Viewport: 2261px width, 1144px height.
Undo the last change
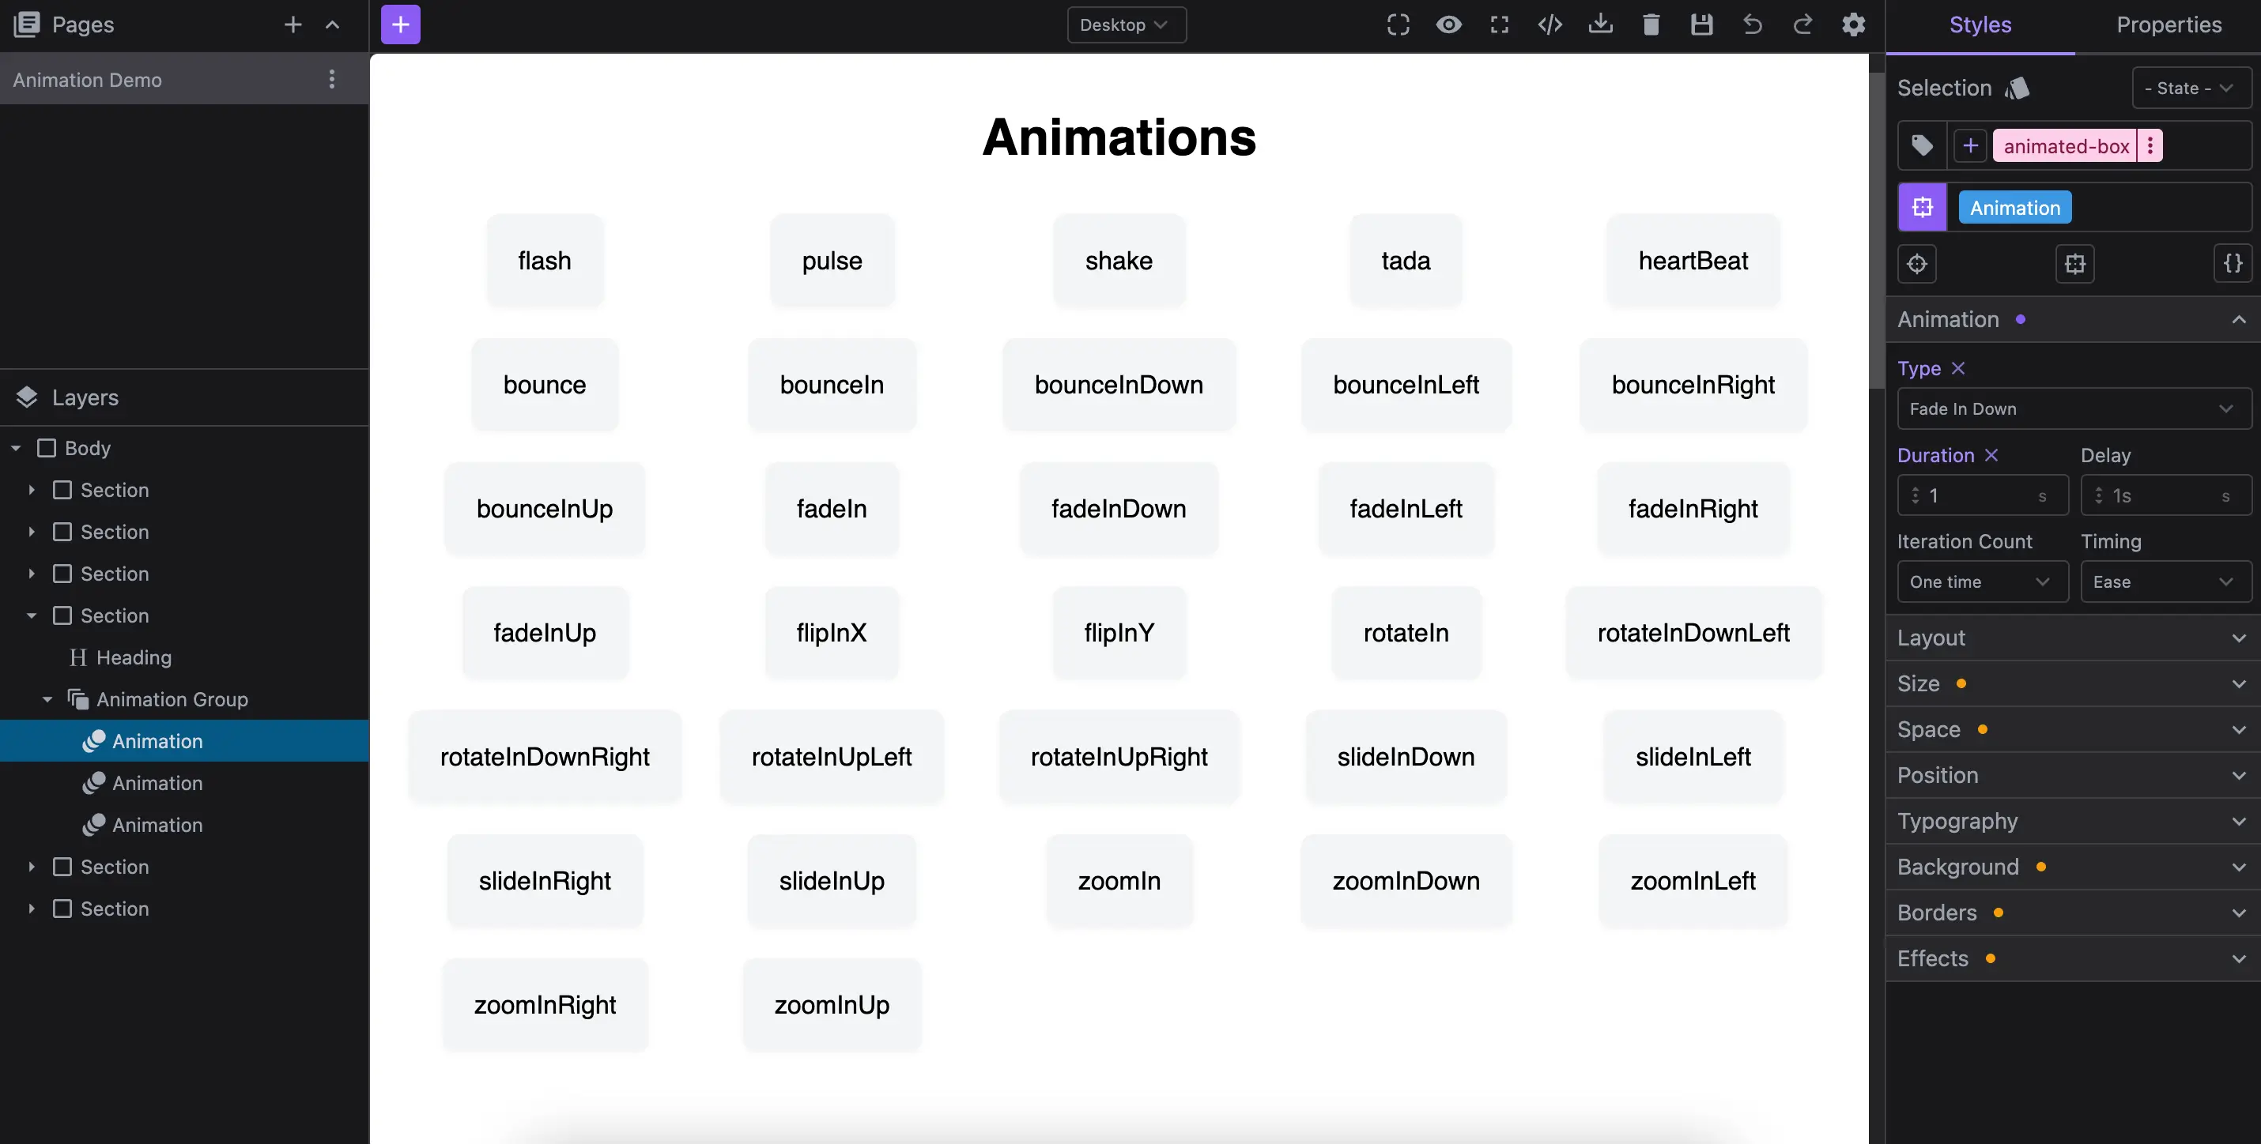pyautogui.click(x=1752, y=24)
